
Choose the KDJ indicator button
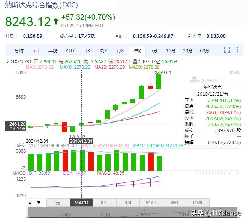pyautogui.click(x=105, y=203)
